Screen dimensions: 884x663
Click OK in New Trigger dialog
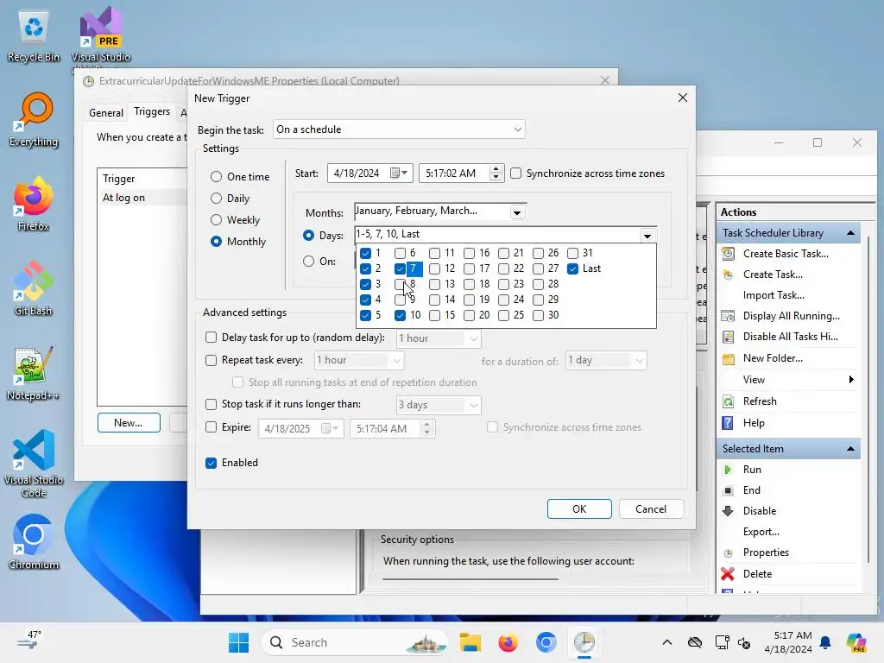coord(579,509)
